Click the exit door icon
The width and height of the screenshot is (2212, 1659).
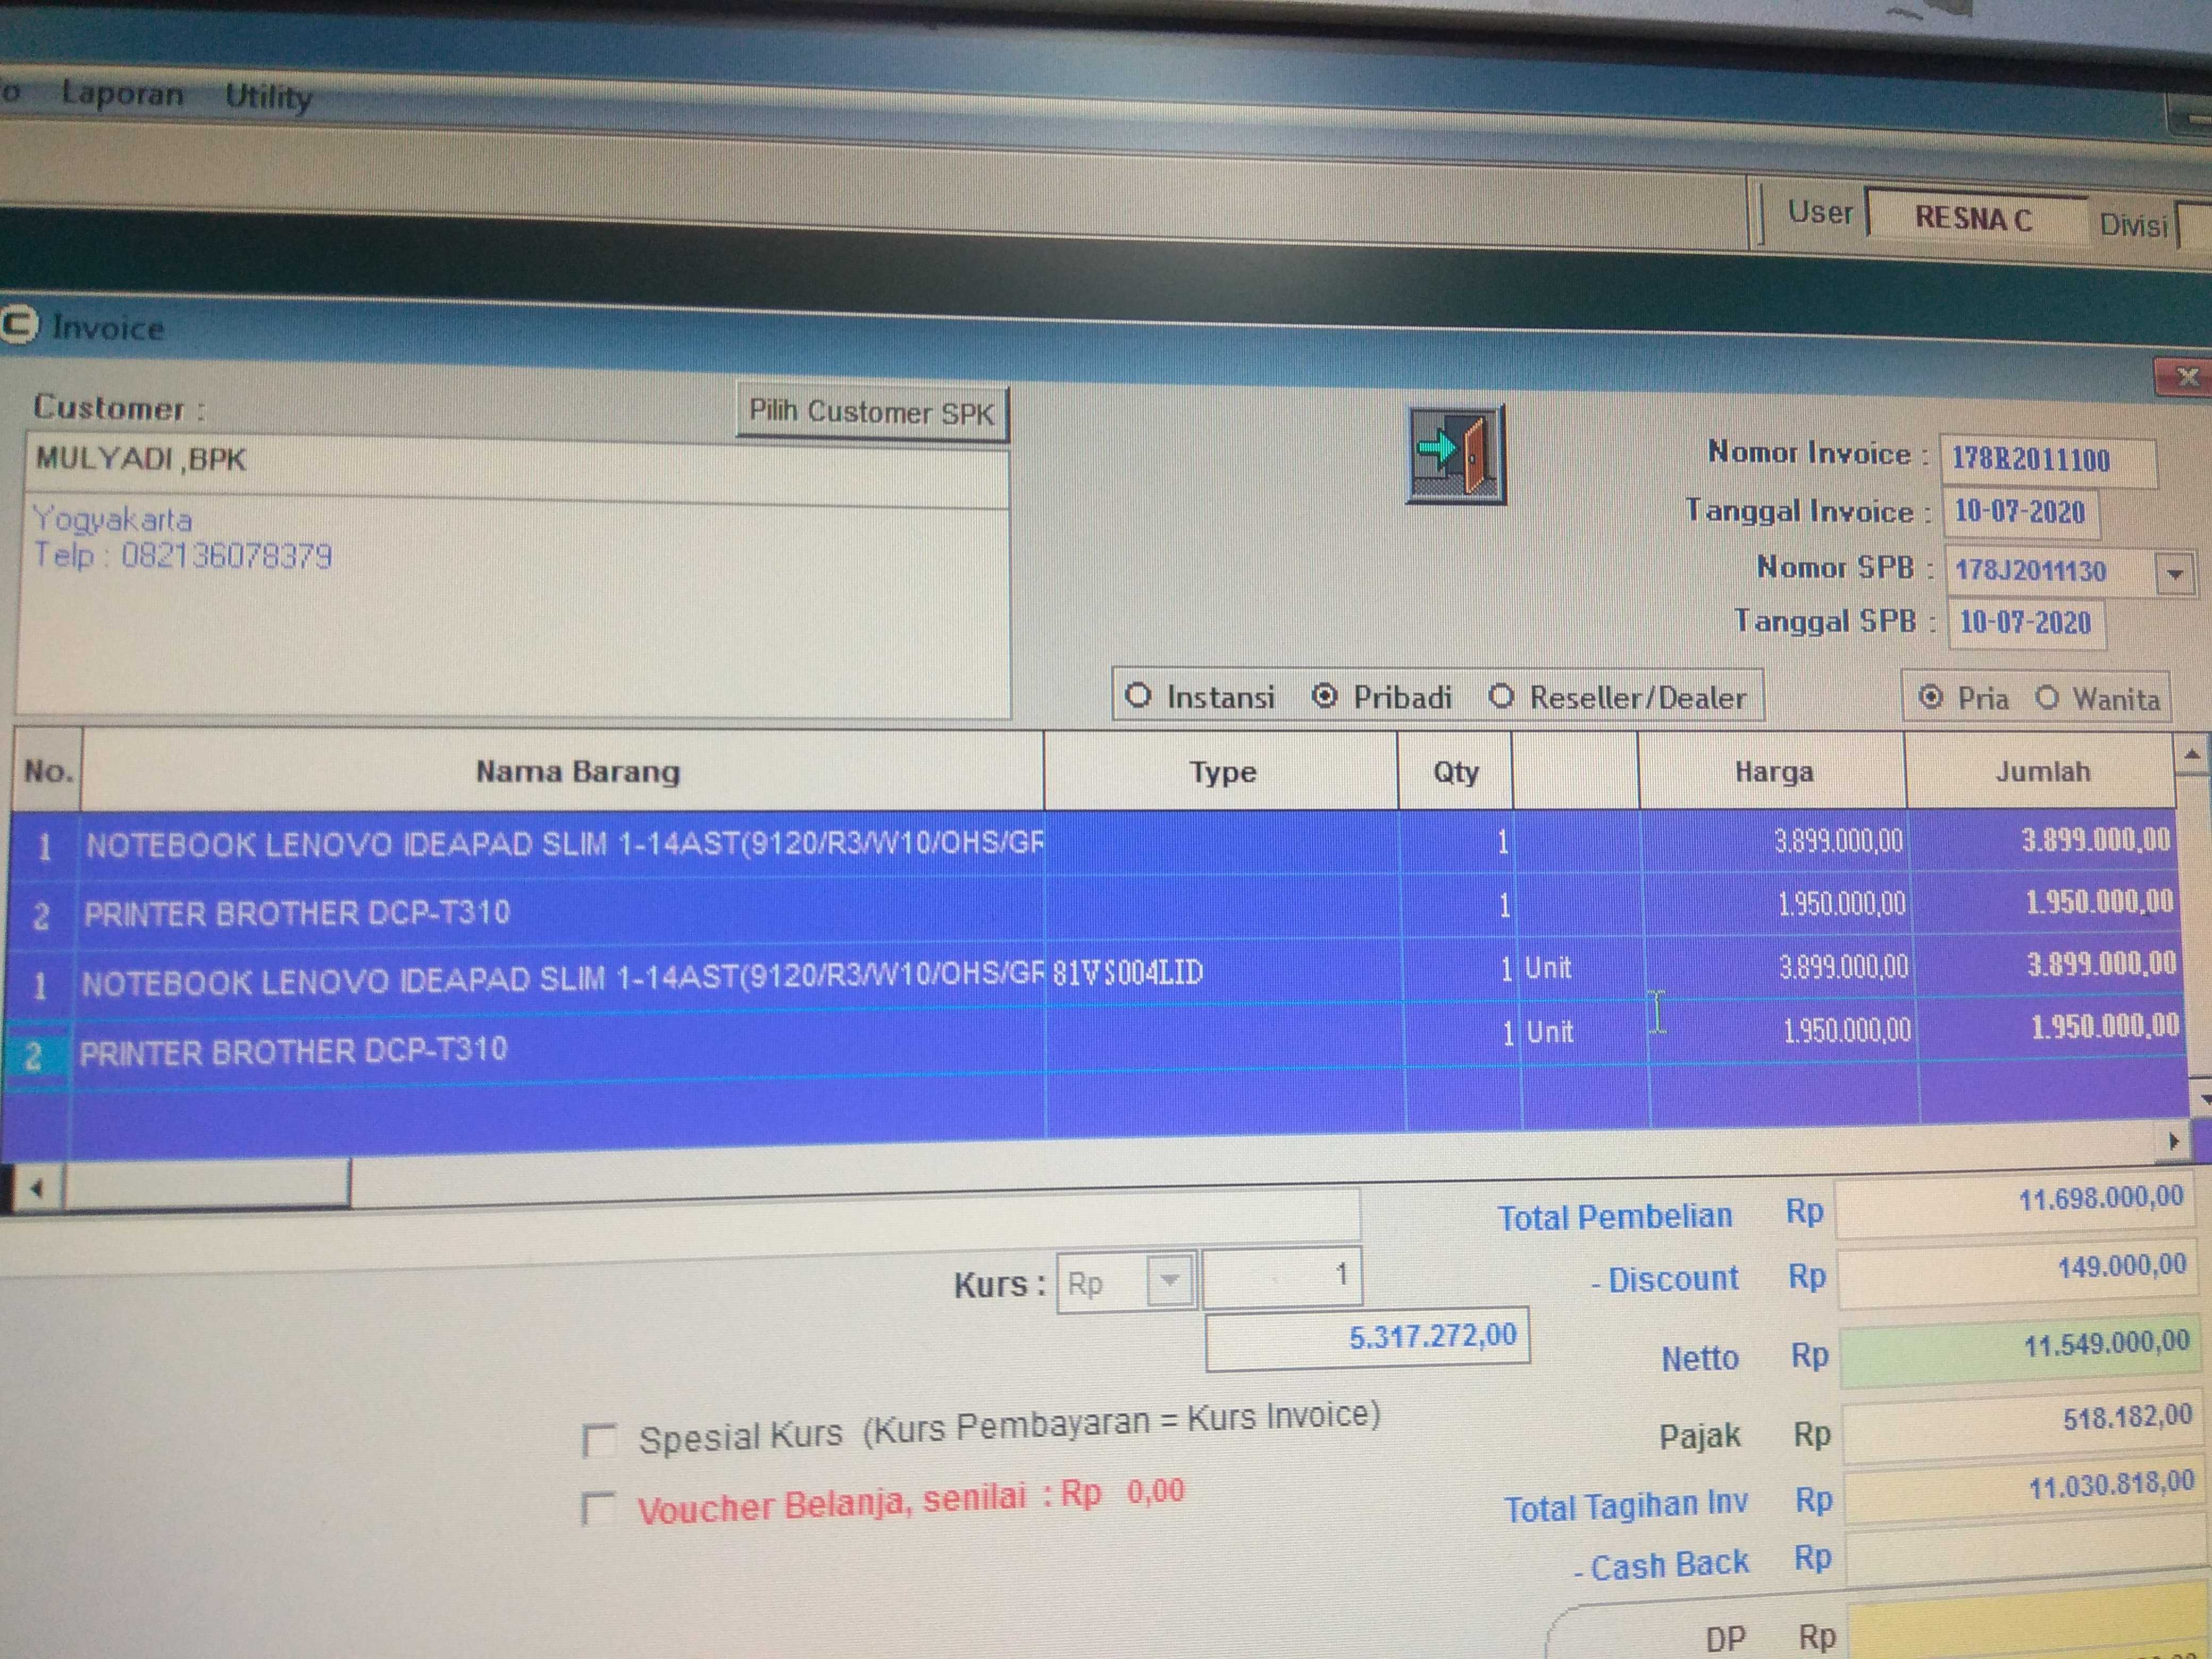[1455, 455]
